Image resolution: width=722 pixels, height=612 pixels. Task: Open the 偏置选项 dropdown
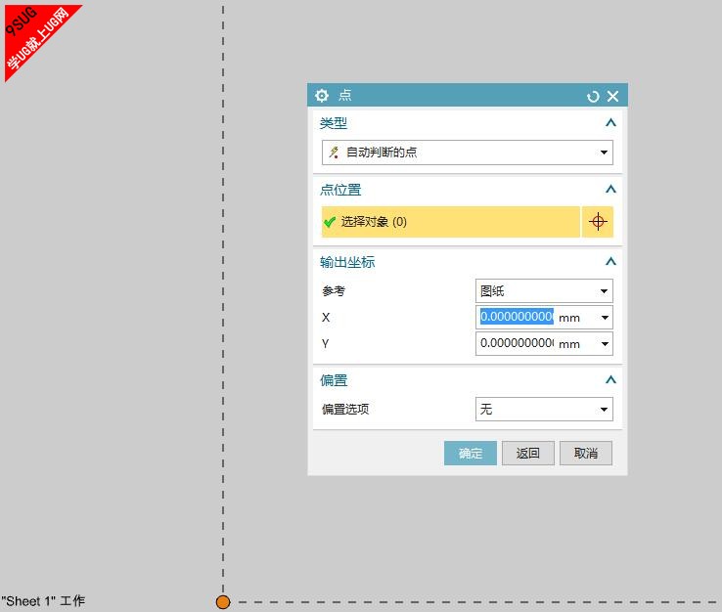coord(544,409)
